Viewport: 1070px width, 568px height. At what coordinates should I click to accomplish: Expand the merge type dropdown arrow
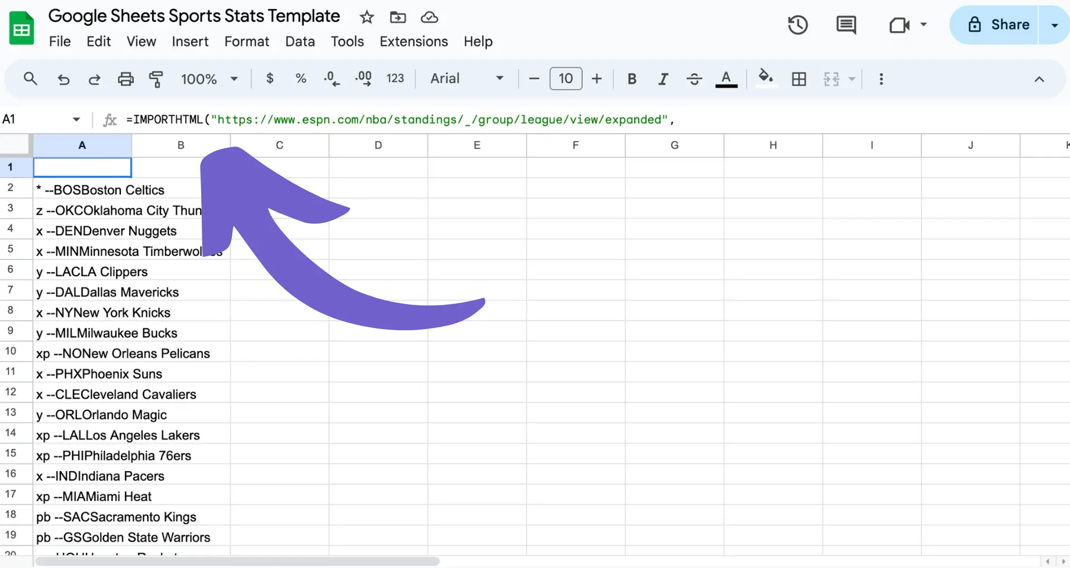(x=852, y=79)
